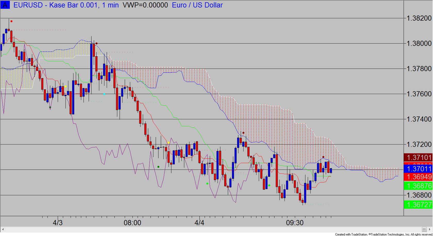Select the blue 1.37011 last price marker
Viewport: 433px width, 236px height.
click(418, 169)
